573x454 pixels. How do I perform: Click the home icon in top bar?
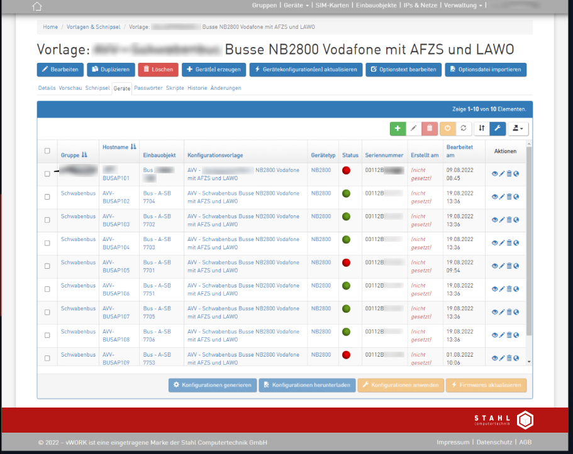pos(37,6)
